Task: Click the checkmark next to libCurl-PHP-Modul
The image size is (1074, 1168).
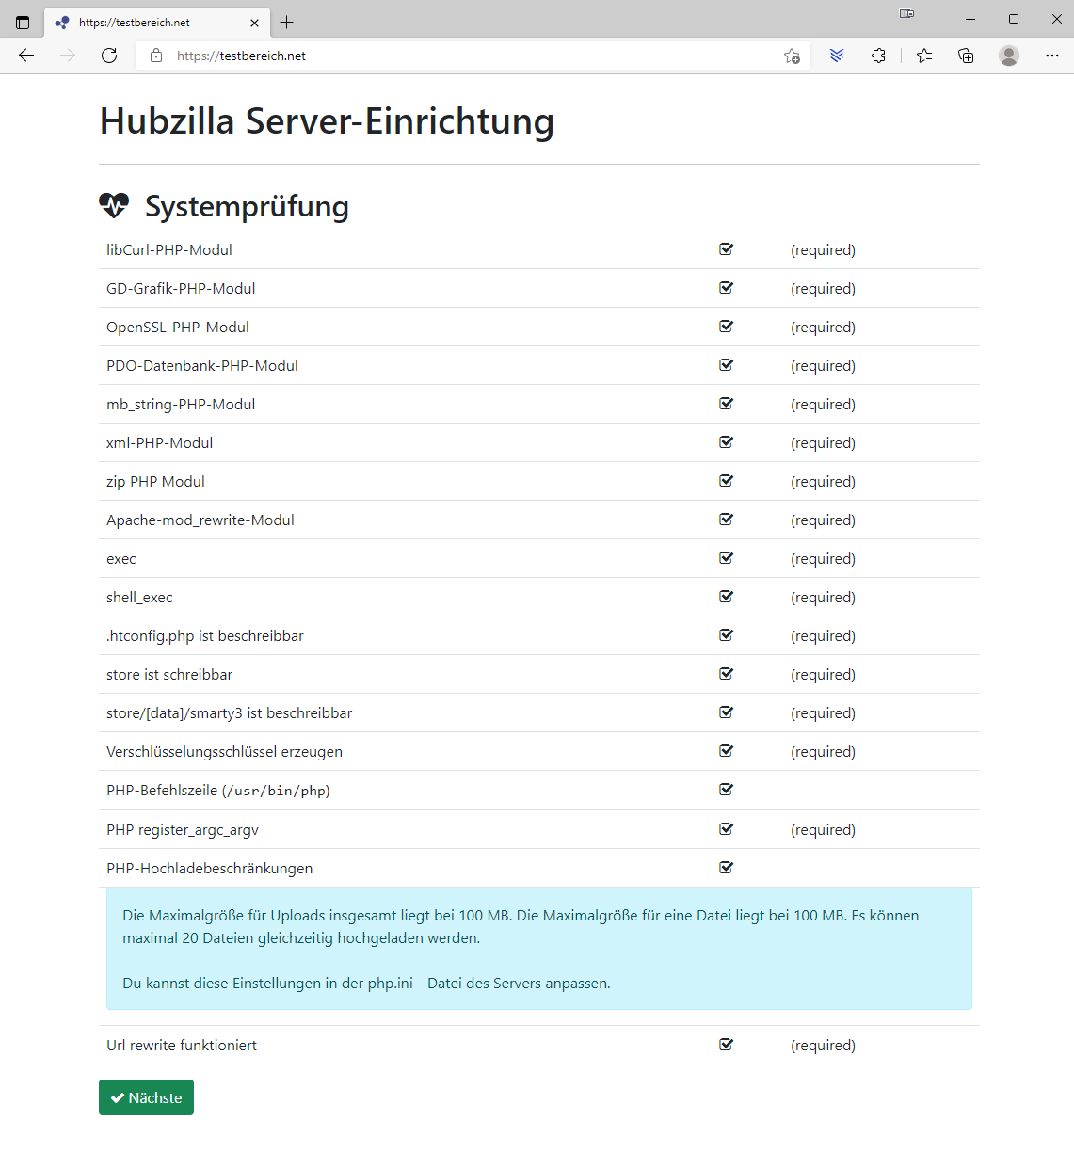Action: [726, 248]
